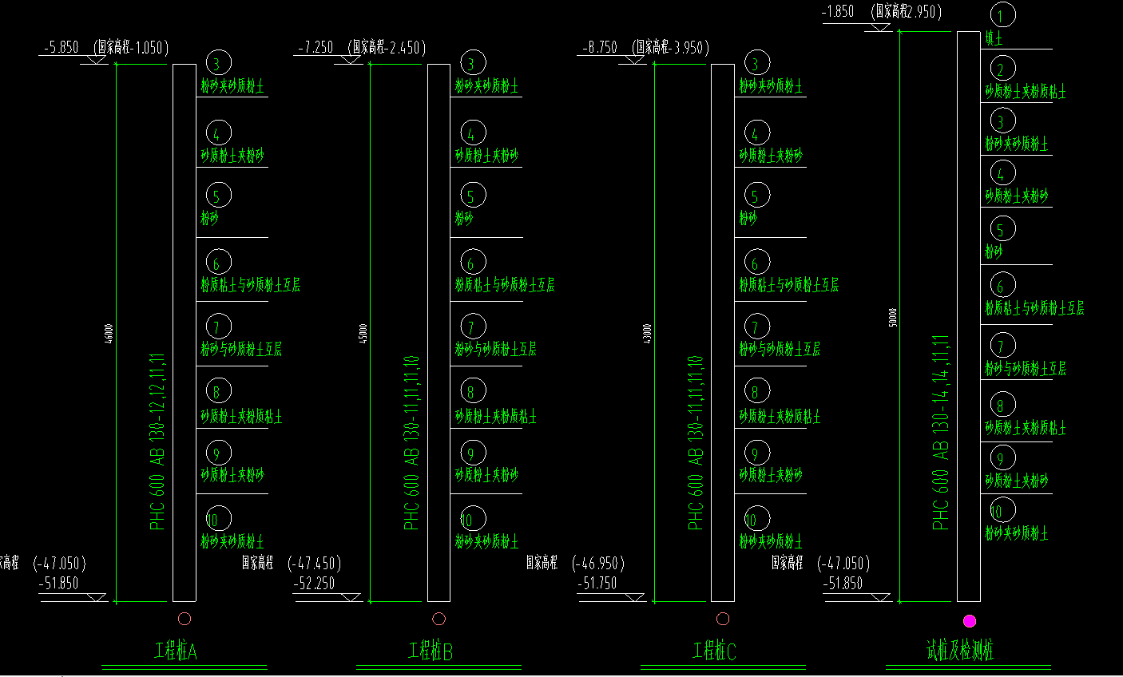Screen dimensions: 1123x677
Task: Select bottom elevation -52.250 of pile B
Action: coord(315,584)
